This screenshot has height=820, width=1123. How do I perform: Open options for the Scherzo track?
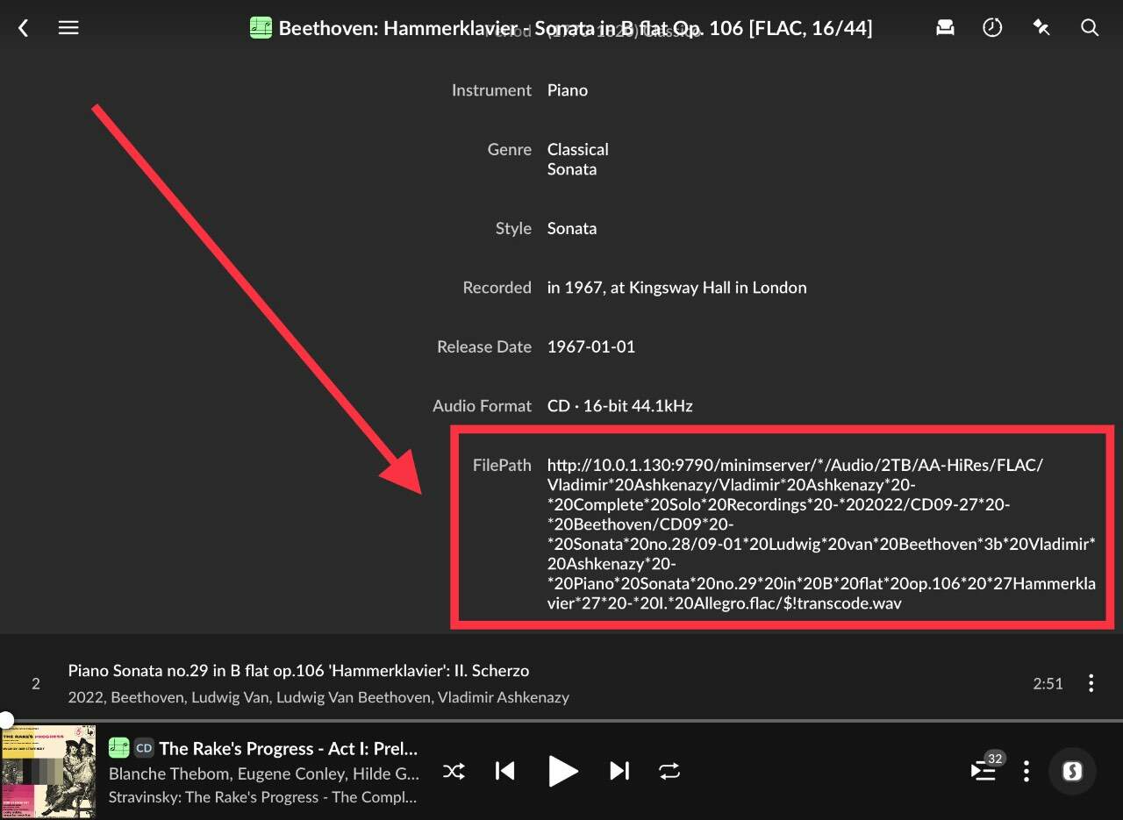[1091, 683]
